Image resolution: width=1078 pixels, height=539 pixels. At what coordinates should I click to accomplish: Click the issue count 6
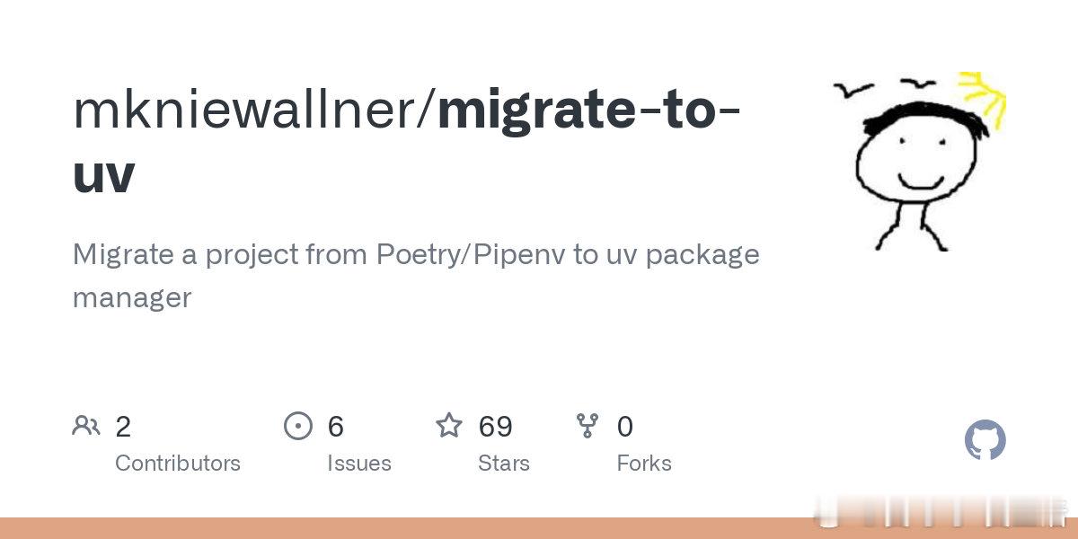[x=336, y=427]
